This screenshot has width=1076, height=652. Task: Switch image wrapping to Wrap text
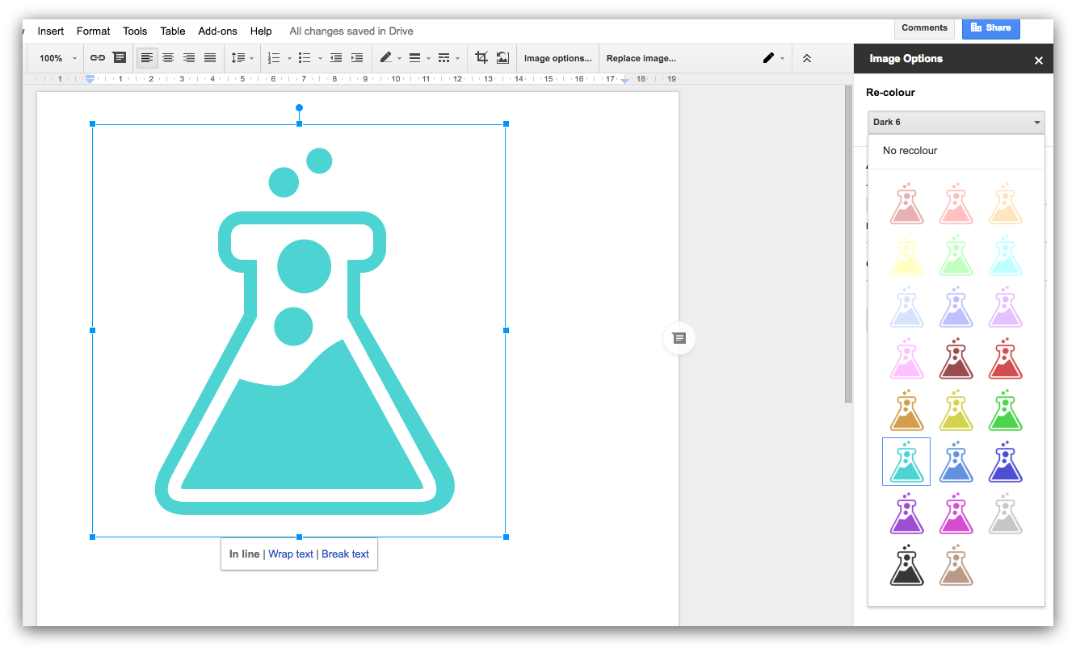tap(291, 554)
